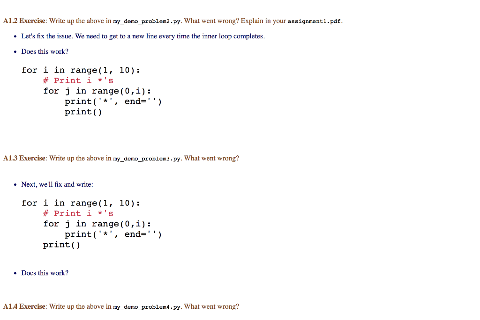Click the print('*', end='') line in the first code block
Viewport: 480px width, 320px height.
click(x=113, y=102)
